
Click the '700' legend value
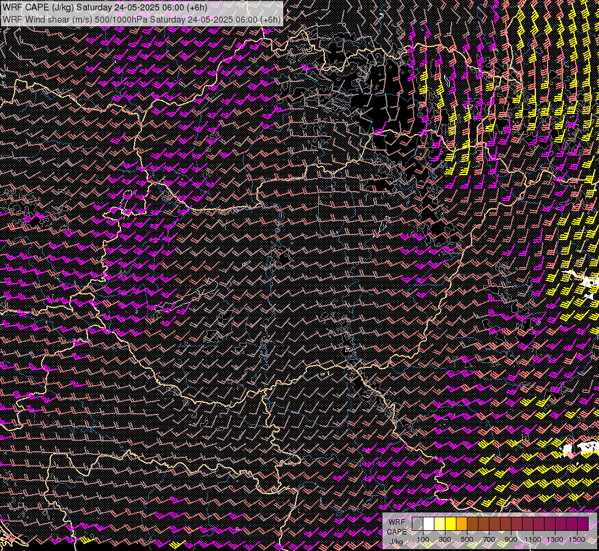point(489,539)
